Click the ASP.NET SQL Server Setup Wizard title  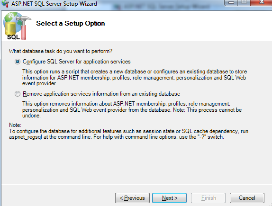(54, 4)
